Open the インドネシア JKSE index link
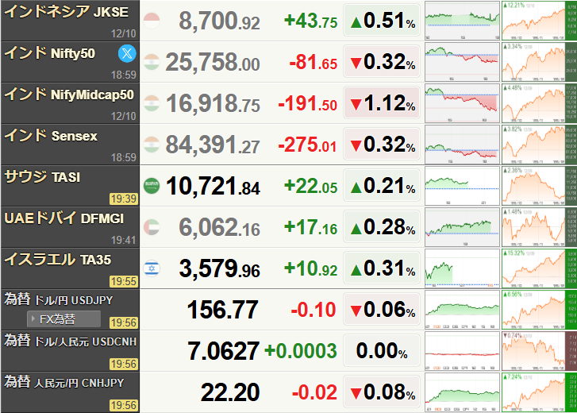This screenshot has height=413, width=577. pos(66,11)
